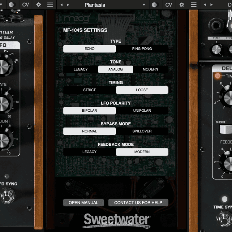Select PING-PONG delay type
Screen dimensions: 232x232
click(x=142, y=49)
